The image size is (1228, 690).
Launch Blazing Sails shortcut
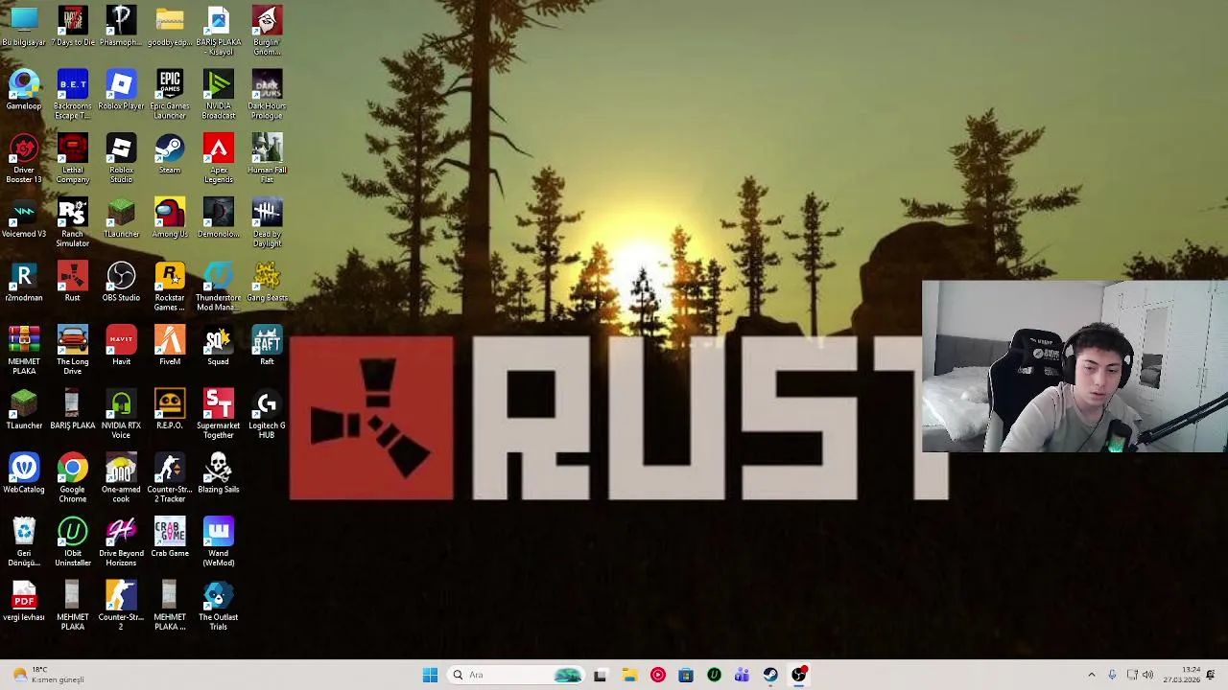(219, 473)
